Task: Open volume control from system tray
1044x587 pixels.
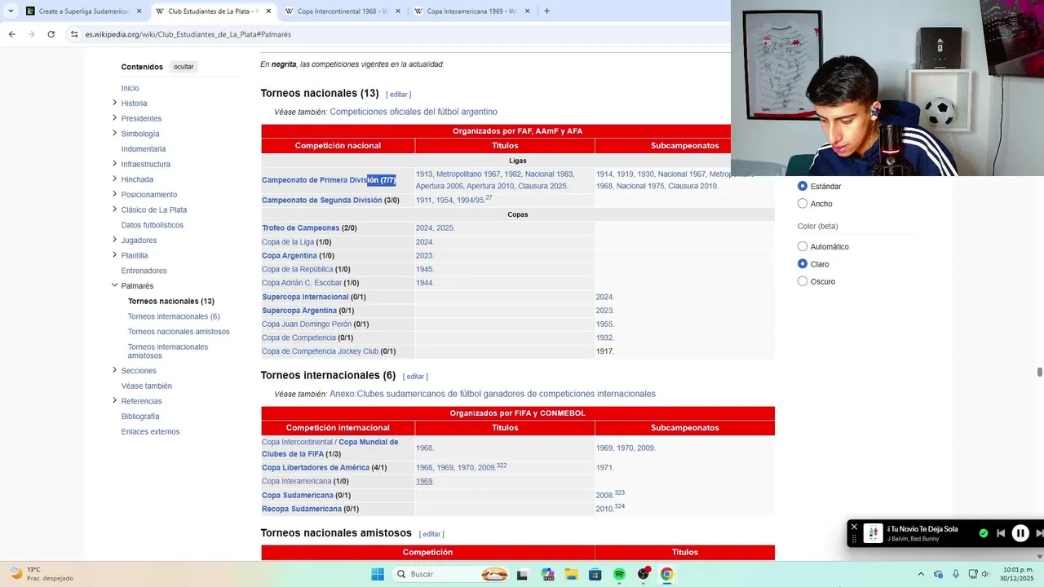Action: (x=986, y=574)
